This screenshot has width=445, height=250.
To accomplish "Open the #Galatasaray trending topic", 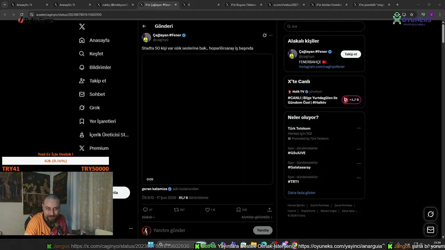I will tap(299, 167).
